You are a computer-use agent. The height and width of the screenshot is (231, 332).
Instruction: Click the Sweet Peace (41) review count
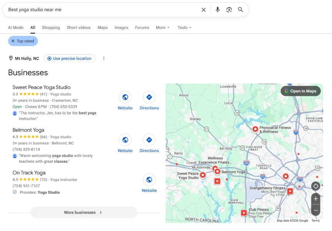pyautogui.click(x=44, y=94)
